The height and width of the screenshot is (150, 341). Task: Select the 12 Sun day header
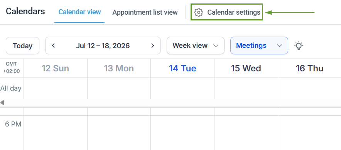point(56,68)
